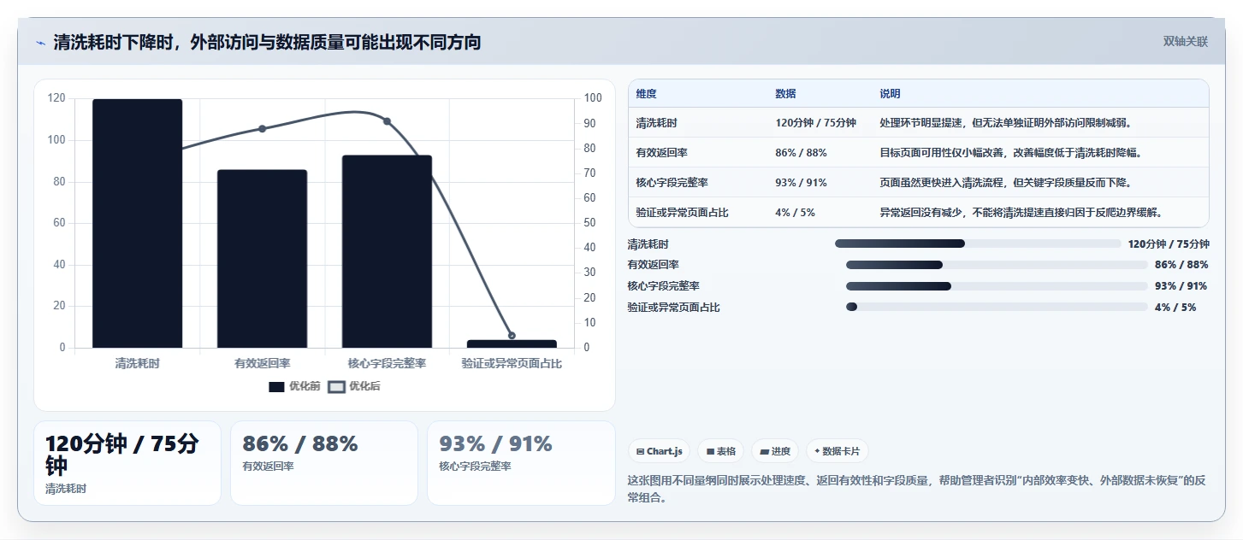The width and height of the screenshot is (1243, 540).
Task: Click the 验证或异常页面占比 bar in chart
Action: [512, 343]
